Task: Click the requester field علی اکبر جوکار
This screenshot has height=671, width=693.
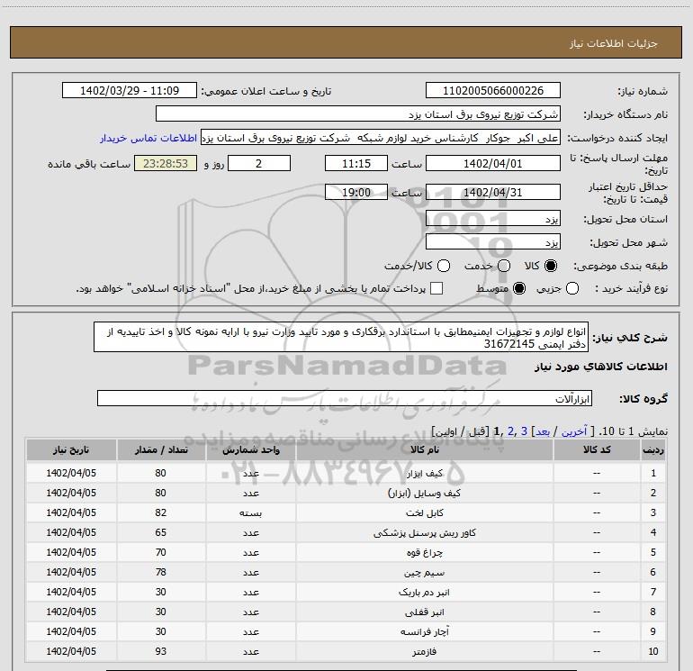Action: click(381, 138)
